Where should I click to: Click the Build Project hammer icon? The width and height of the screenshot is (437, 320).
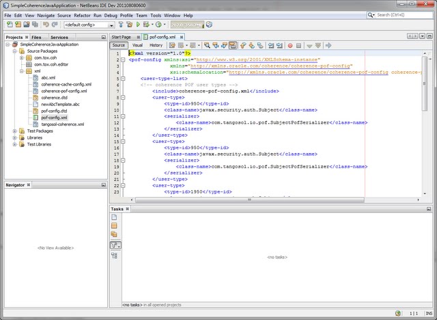click(x=121, y=25)
